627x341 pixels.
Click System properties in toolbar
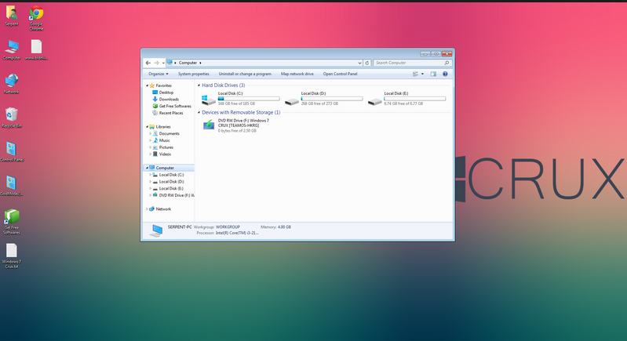[193, 74]
